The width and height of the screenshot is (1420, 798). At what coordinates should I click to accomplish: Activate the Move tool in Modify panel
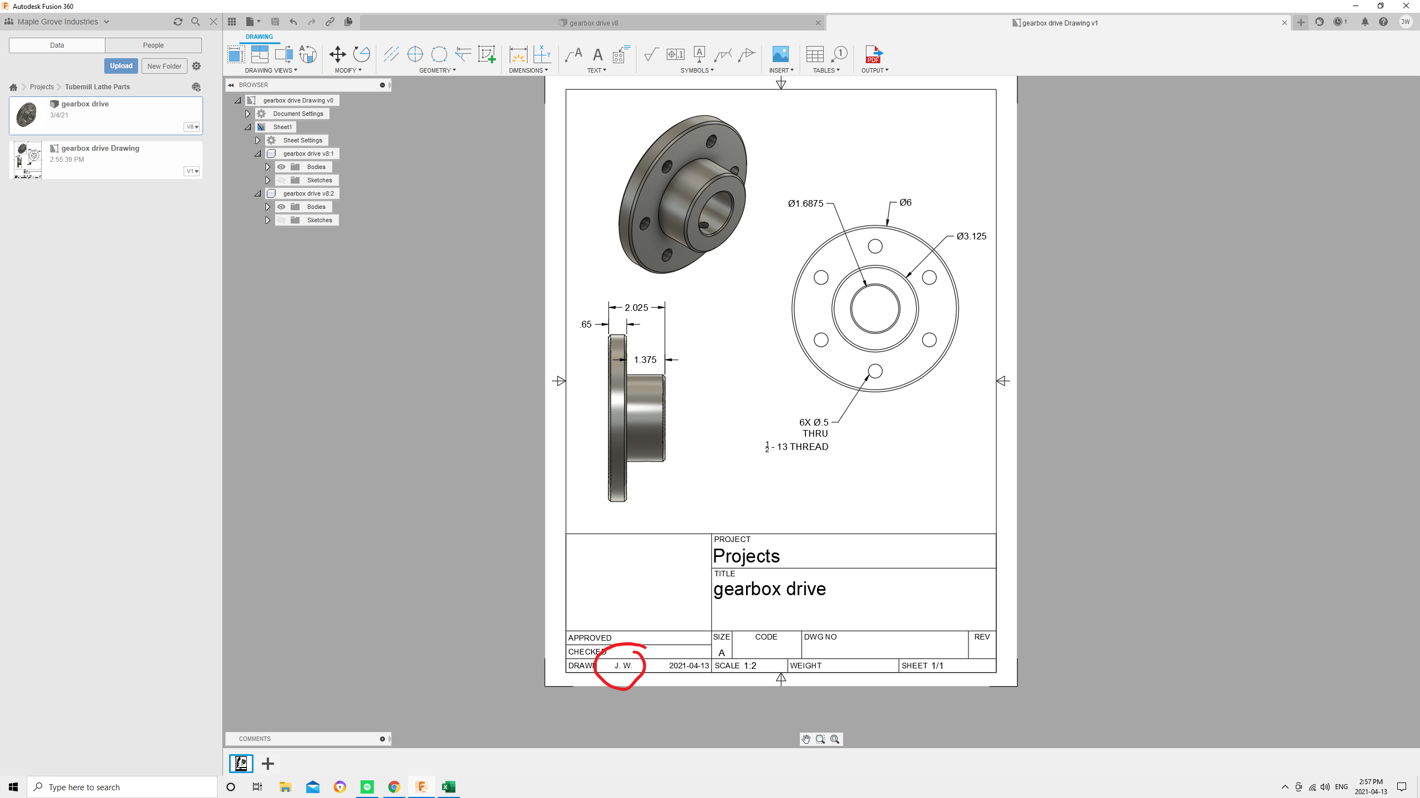tap(337, 55)
